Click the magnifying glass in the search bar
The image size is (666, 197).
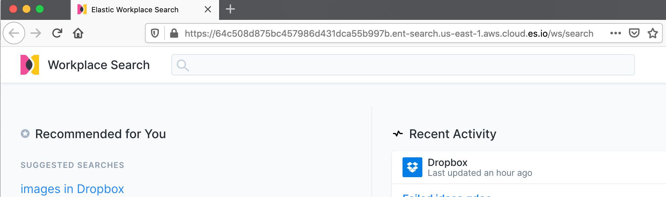coord(183,65)
